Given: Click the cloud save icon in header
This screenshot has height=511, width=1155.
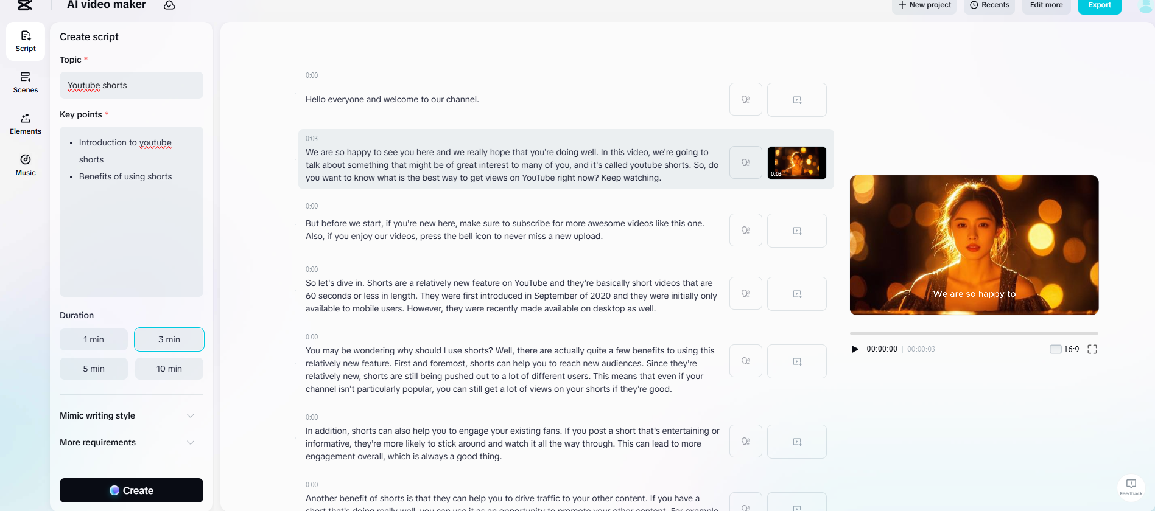Looking at the screenshot, I should pos(169,5).
